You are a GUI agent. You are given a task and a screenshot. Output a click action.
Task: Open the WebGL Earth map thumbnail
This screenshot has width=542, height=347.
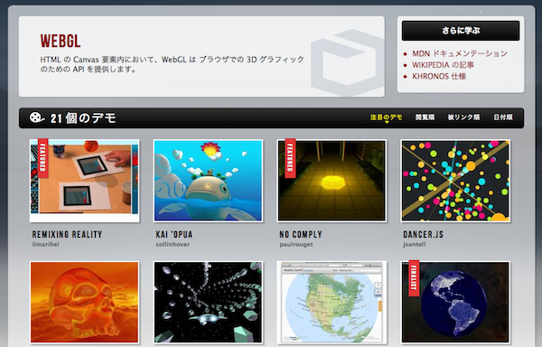pos(332,303)
